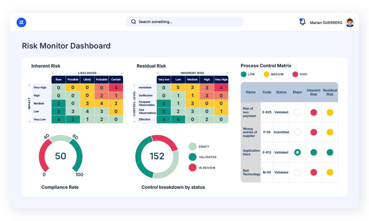Click the 'Very High' impact row label
The image size is (369, 221).
click(40, 87)
